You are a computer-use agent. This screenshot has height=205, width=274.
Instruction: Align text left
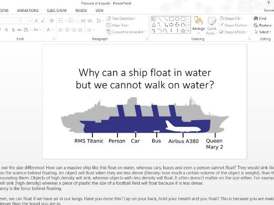[x=61, y=30]
